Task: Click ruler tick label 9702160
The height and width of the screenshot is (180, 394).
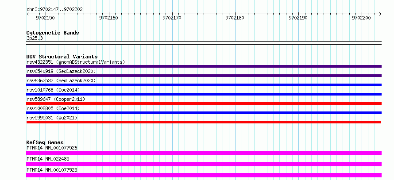Action: pos(108,18)
